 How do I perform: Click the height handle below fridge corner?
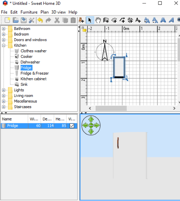coord(111,80)
